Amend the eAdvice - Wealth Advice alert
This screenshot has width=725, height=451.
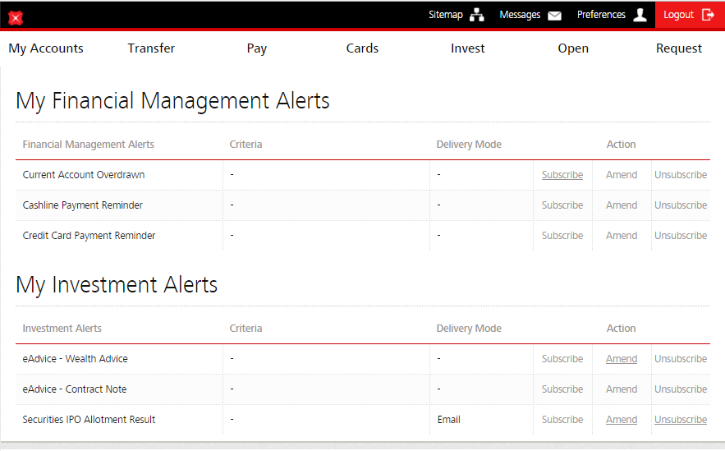tap(622, 359)
